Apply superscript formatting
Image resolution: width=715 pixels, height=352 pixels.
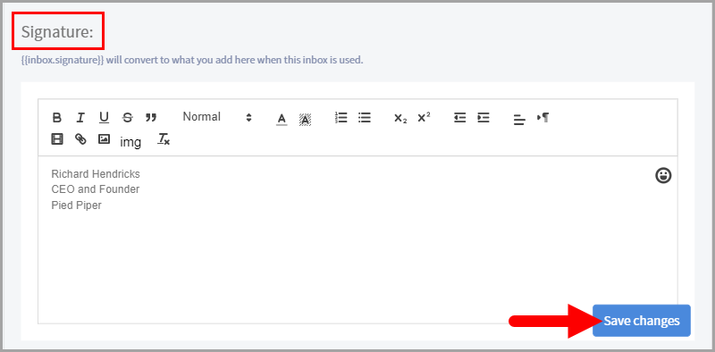424,117
